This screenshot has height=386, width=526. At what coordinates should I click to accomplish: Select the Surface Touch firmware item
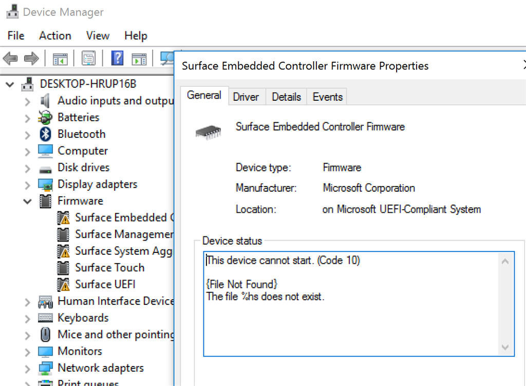tap(110, 267)
